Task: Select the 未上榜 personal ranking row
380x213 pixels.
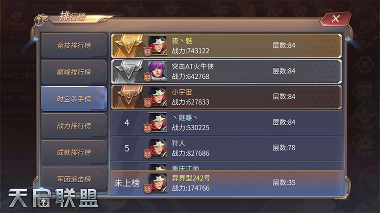Action: [227, 183]
